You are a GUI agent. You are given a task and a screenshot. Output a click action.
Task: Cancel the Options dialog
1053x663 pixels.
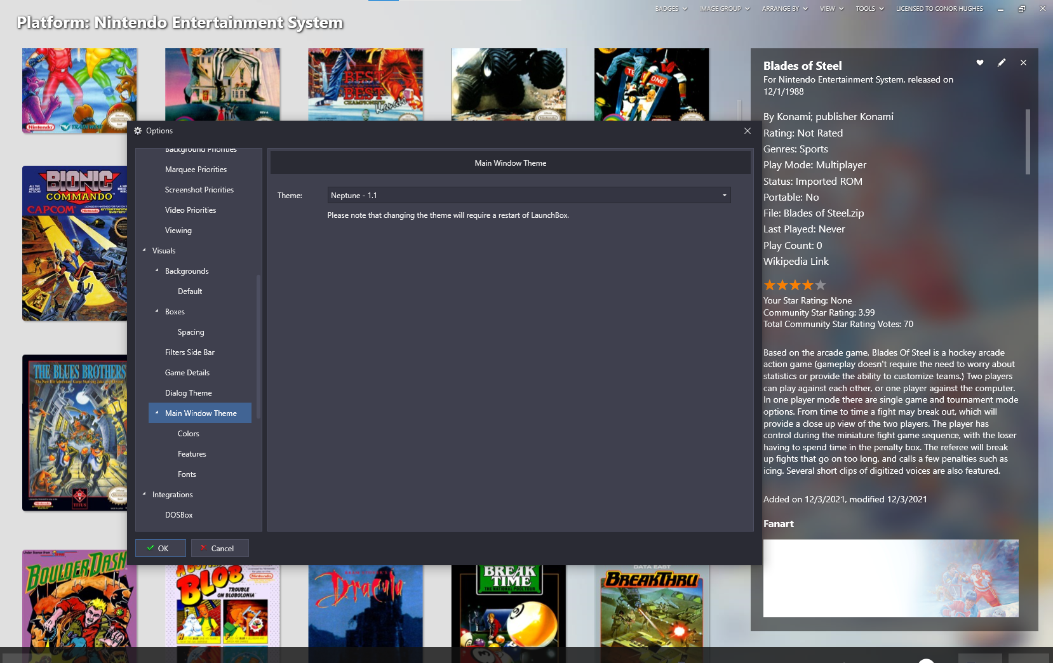[x=220, y=548]
